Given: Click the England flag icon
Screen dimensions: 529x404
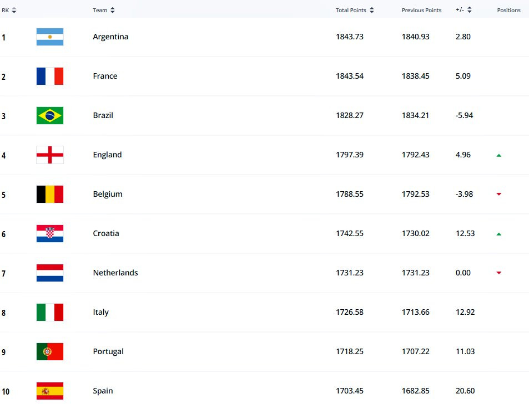Looking at the screenshot, I should [x=50, y=155].
